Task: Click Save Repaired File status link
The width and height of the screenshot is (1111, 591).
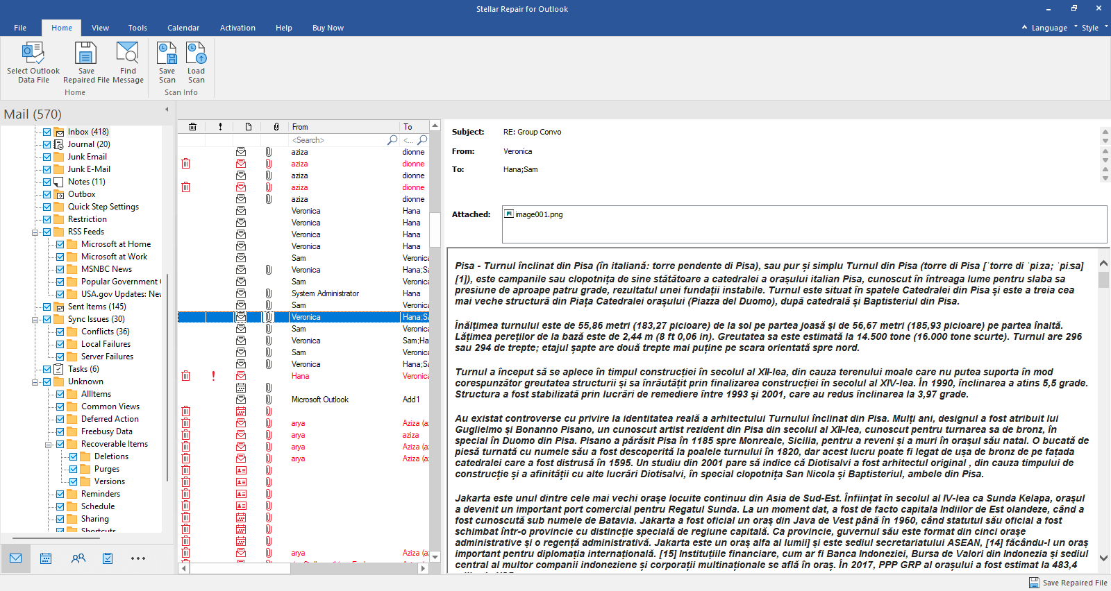Action: point(1075,583)
